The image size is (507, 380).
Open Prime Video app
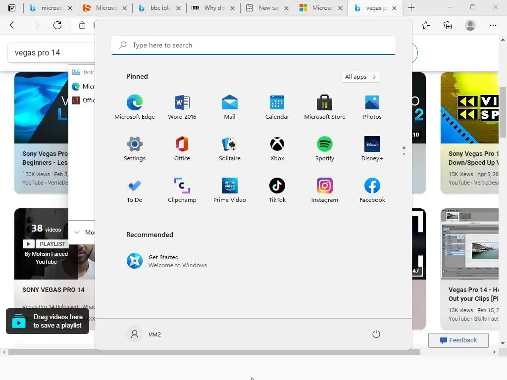tap(230, 190)
